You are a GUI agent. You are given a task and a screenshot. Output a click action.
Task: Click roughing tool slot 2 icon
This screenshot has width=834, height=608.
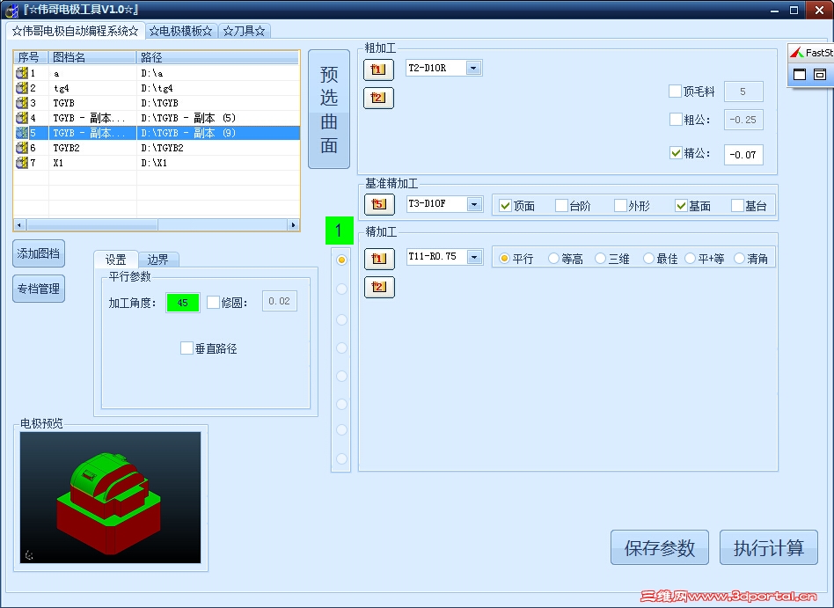(x=378, y=98)
